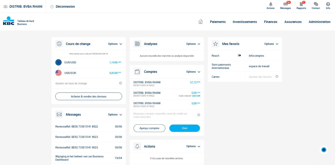Viewport: 335px width, 165px height.
Task: Open the Administration menu
Action: click(x=320, y=22)
